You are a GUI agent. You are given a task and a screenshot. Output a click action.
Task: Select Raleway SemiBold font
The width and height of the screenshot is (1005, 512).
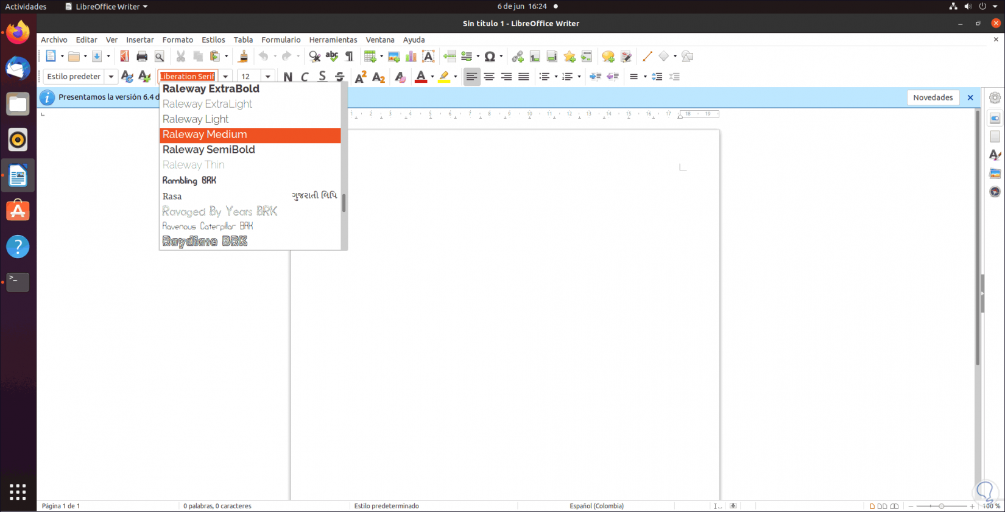click(x=250, y=150)
